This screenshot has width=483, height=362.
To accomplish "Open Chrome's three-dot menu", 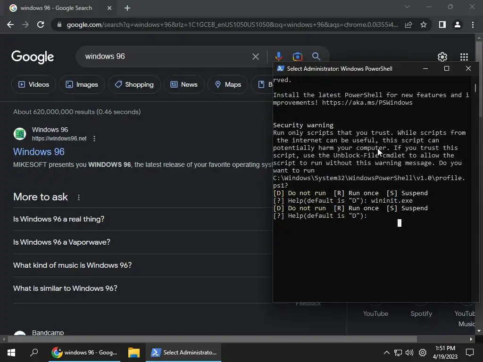I will 473,25.
